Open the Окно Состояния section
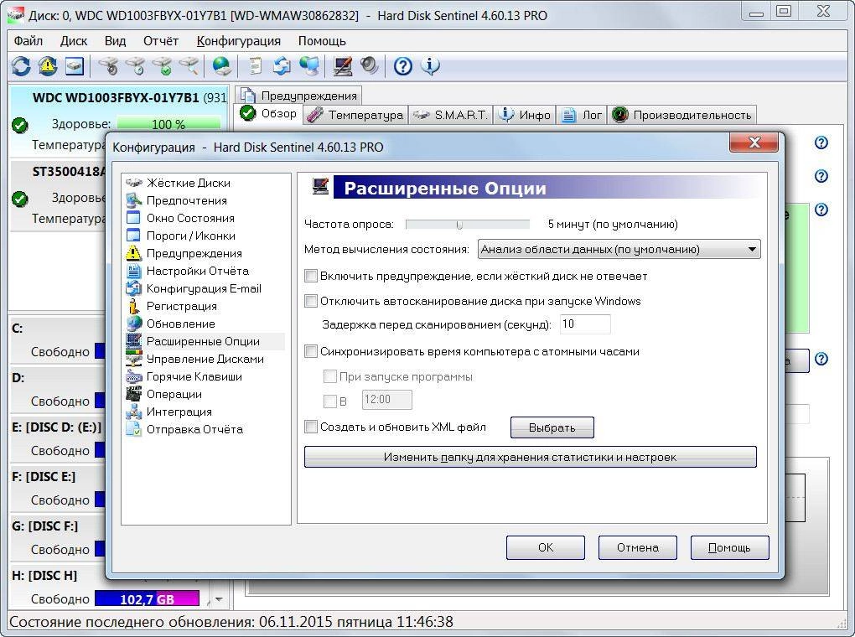 [x=190, y=218]
